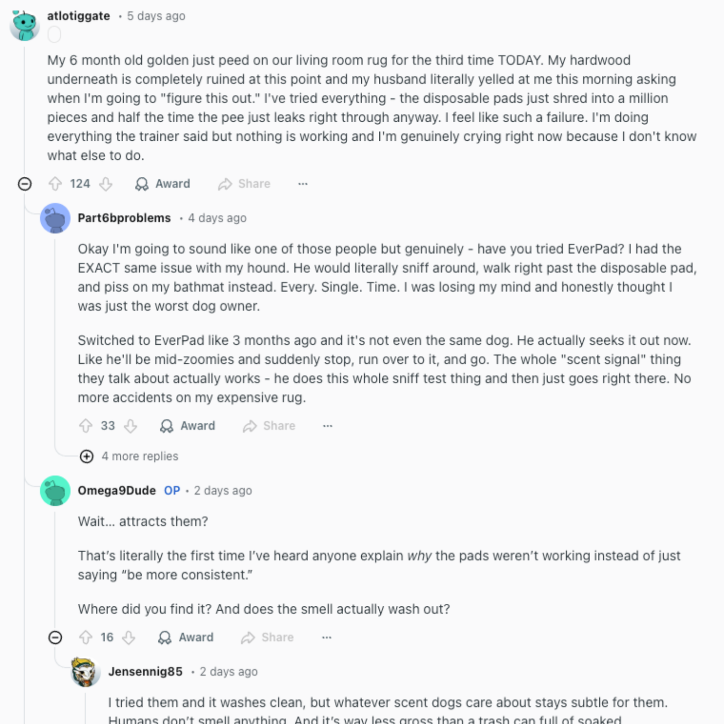Screen dimensions: 724x724
Task: Click the Share icon on the top comment
Action: click(x=225, y=183)
